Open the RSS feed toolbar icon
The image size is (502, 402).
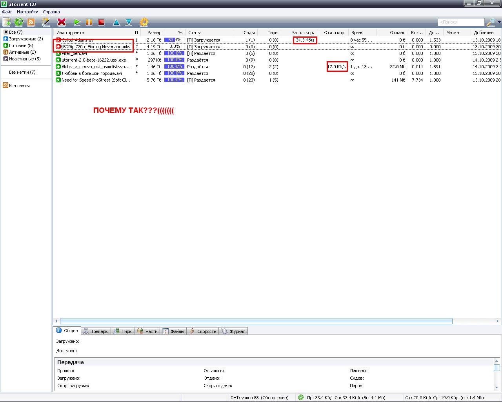tap(31, 22)
